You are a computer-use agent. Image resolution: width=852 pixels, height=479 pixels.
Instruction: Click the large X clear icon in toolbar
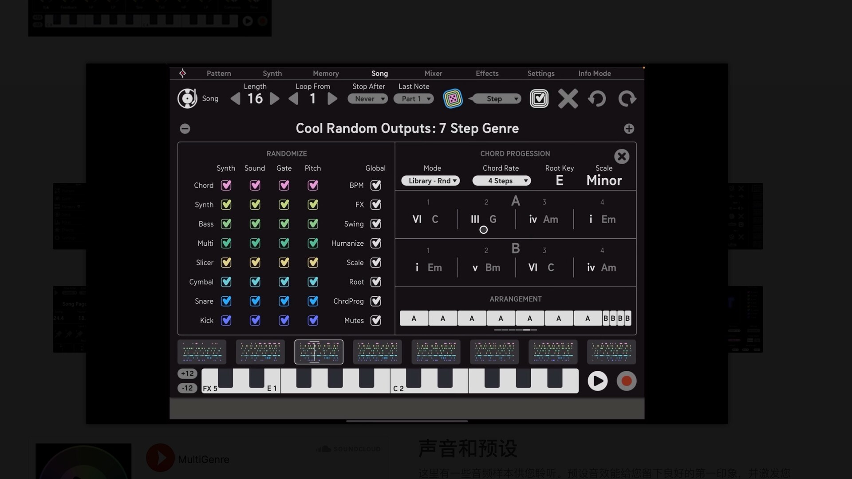click(x=568, y=98)
